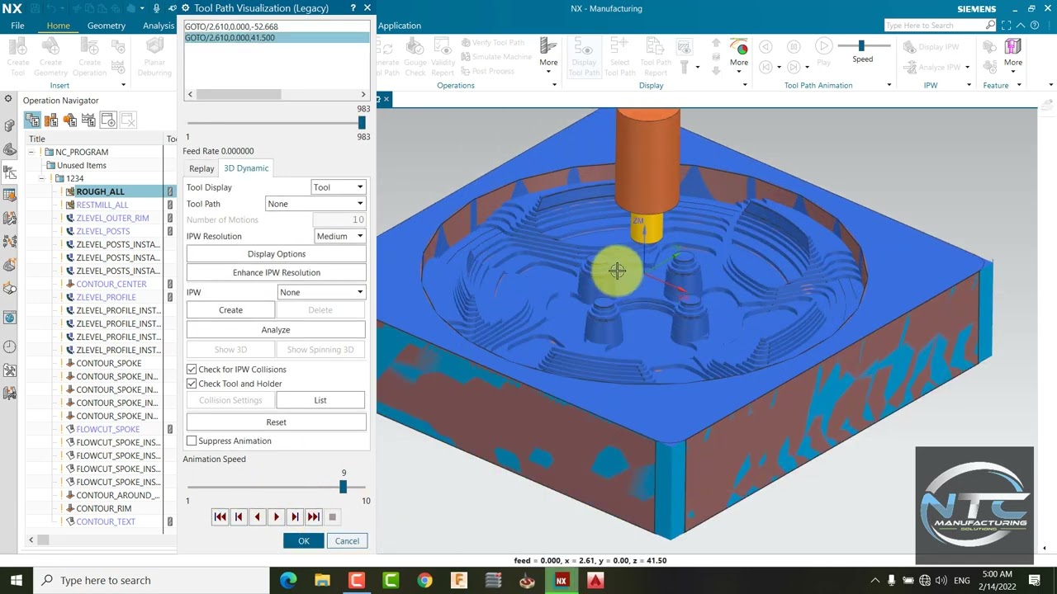The height and width of the screenshot is (594, 1057).
Task: Expand the Display group options arrow
Action: [745, 85]
